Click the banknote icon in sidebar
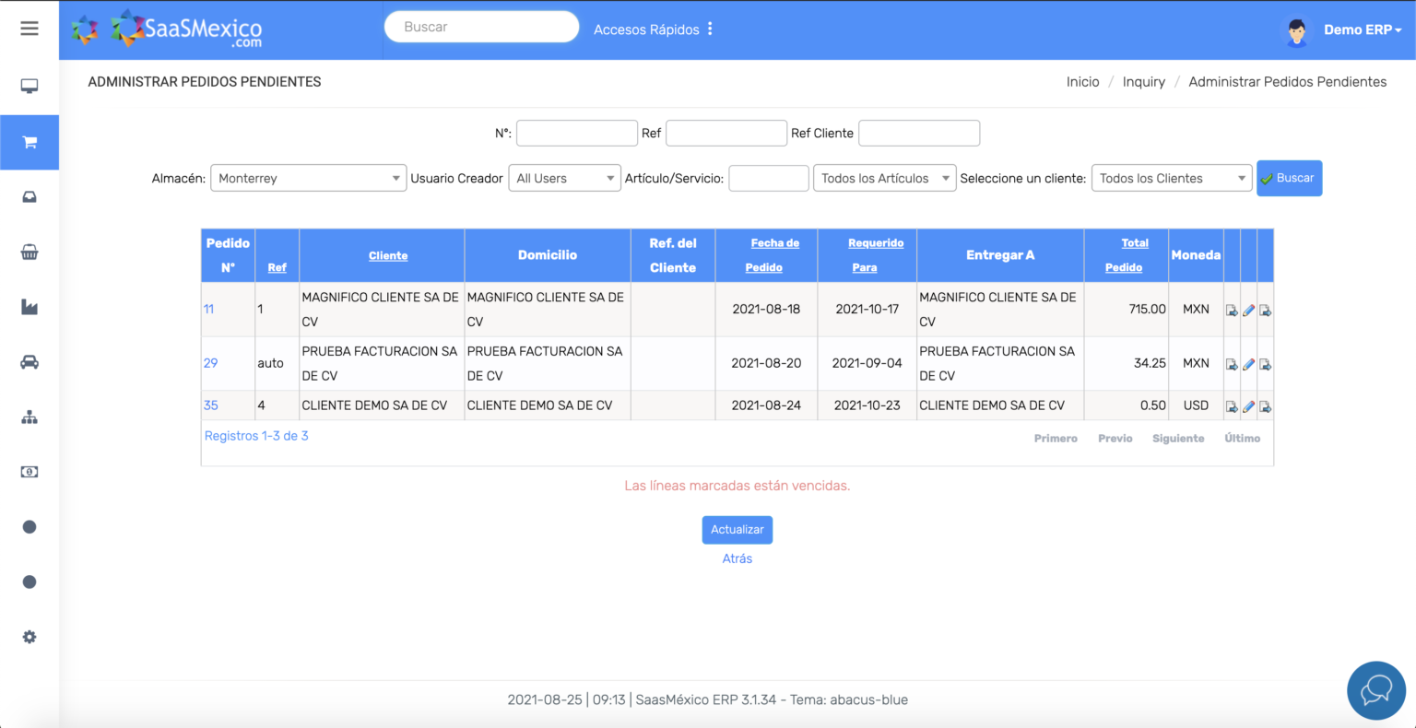The width and height of the screenshot is (1416, 728). pos(29,471)
